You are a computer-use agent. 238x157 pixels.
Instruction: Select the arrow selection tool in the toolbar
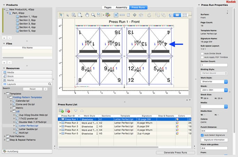[61, 15]
